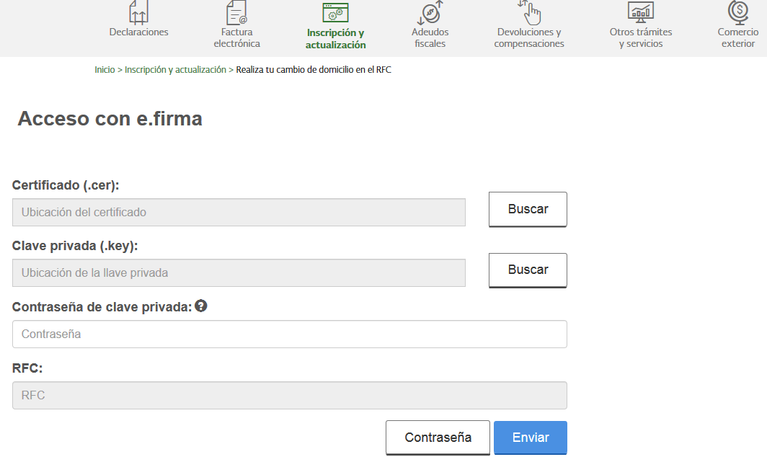Image resolution: width=767 pixels, height=457 pixels.
Task: Click the Devoluciones y compensaciones hand icon
Action: pyautogui.click(x=529, y=12)
